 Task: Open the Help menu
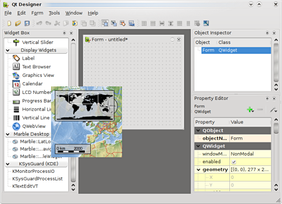tap(93, 13)
